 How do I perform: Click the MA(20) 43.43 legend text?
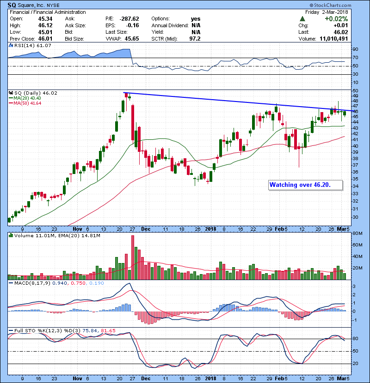(27, 98)
